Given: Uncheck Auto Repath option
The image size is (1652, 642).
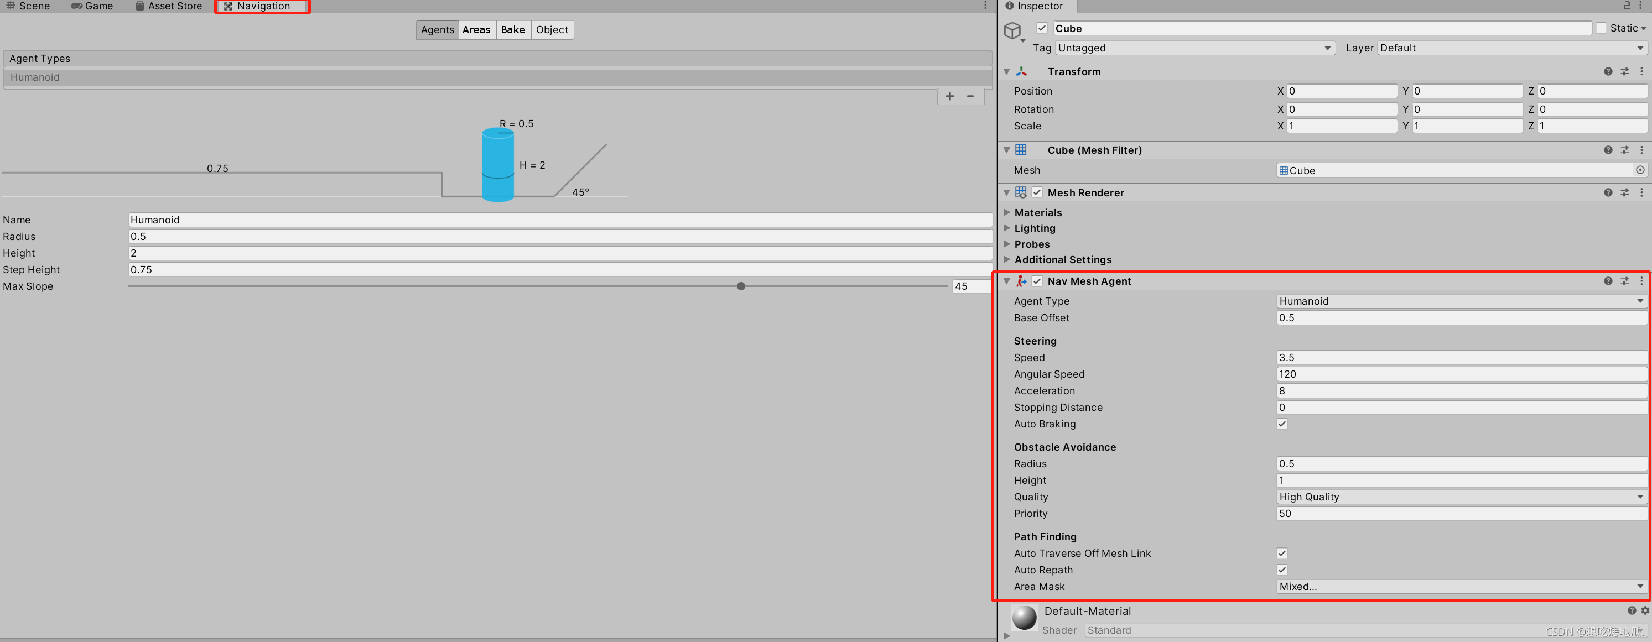Looking at the screenshot, I should (1282, 570).
